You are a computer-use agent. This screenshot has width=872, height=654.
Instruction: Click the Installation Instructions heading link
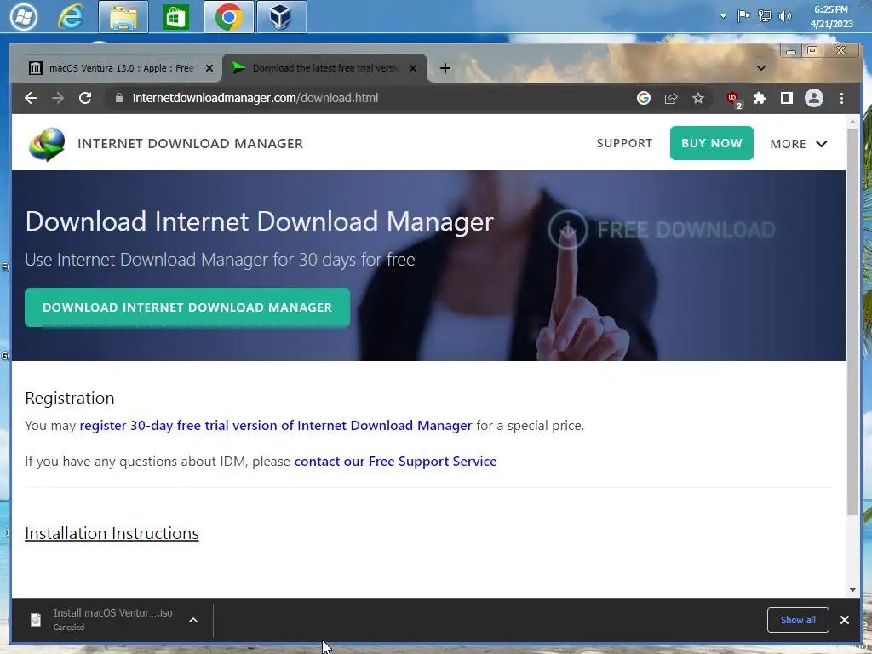112,533
